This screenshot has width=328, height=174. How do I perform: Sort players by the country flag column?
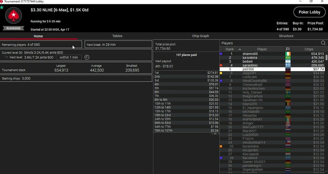[288, 49]
